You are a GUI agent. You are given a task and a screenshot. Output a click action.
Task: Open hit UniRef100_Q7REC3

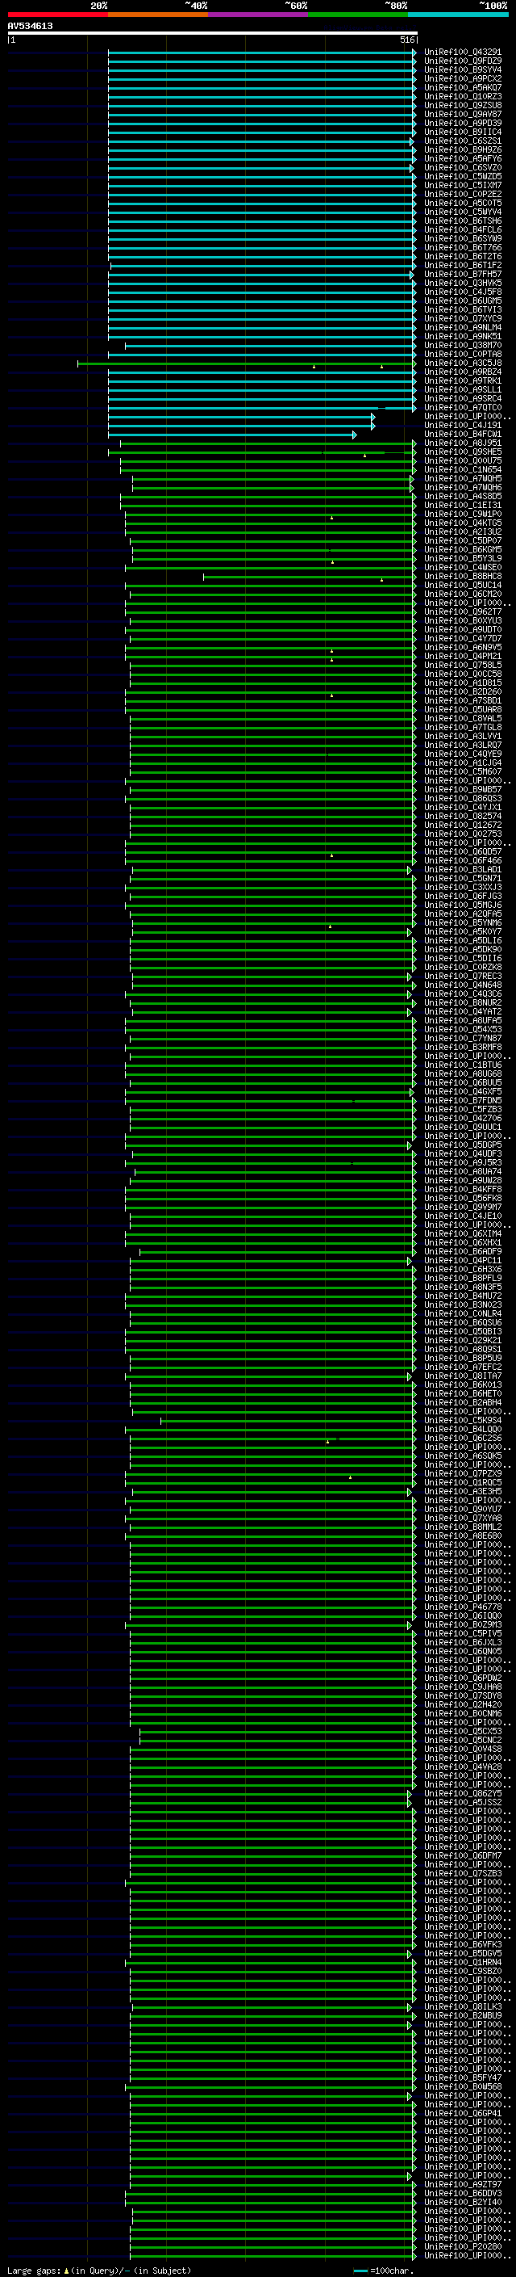462,976
